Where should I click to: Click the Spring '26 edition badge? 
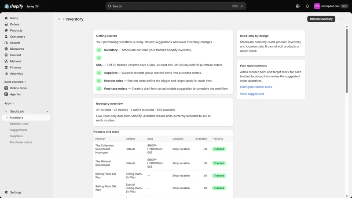pos(32,6)
